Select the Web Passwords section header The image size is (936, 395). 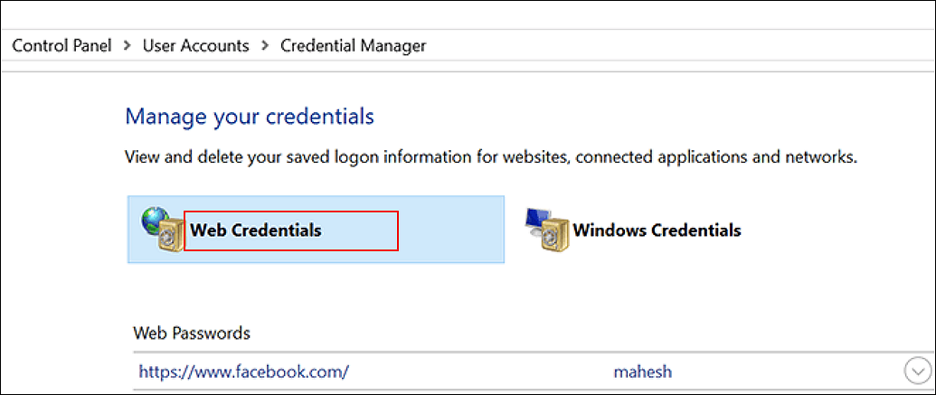pyautogui.click(x=192, y=333)
